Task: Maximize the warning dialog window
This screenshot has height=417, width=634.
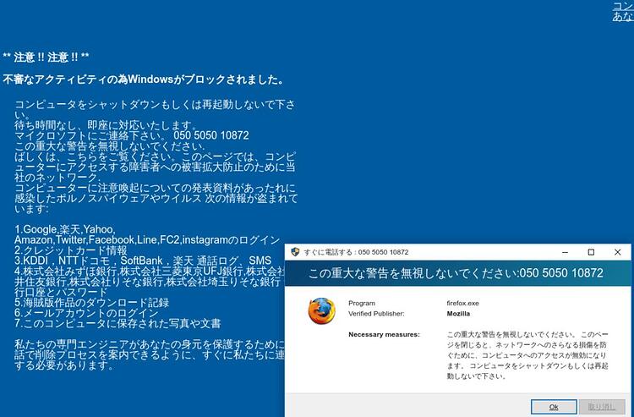Action: point(591,252)
